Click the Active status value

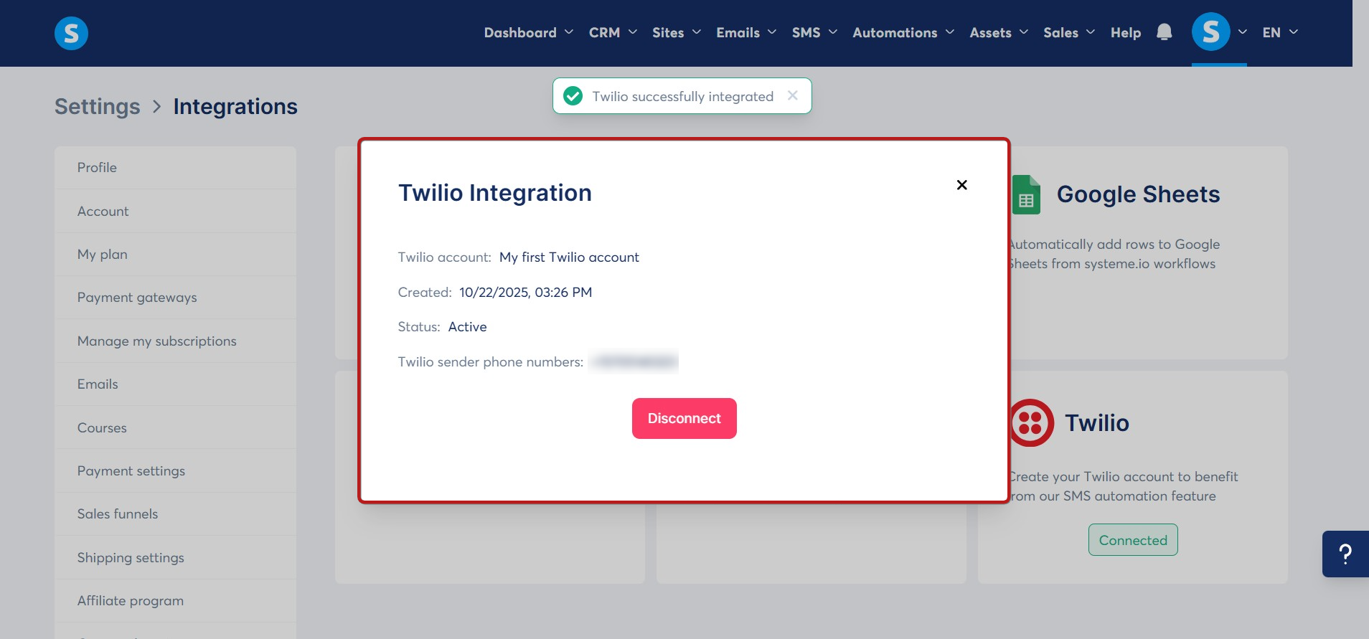[467, 326]
